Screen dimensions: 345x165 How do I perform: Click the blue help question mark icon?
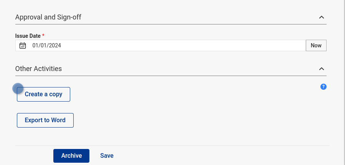[323, 87]
